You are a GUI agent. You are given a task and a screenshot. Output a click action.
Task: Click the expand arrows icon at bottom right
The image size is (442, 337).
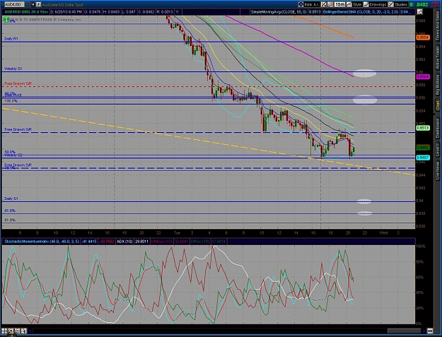tap(430, 331)
